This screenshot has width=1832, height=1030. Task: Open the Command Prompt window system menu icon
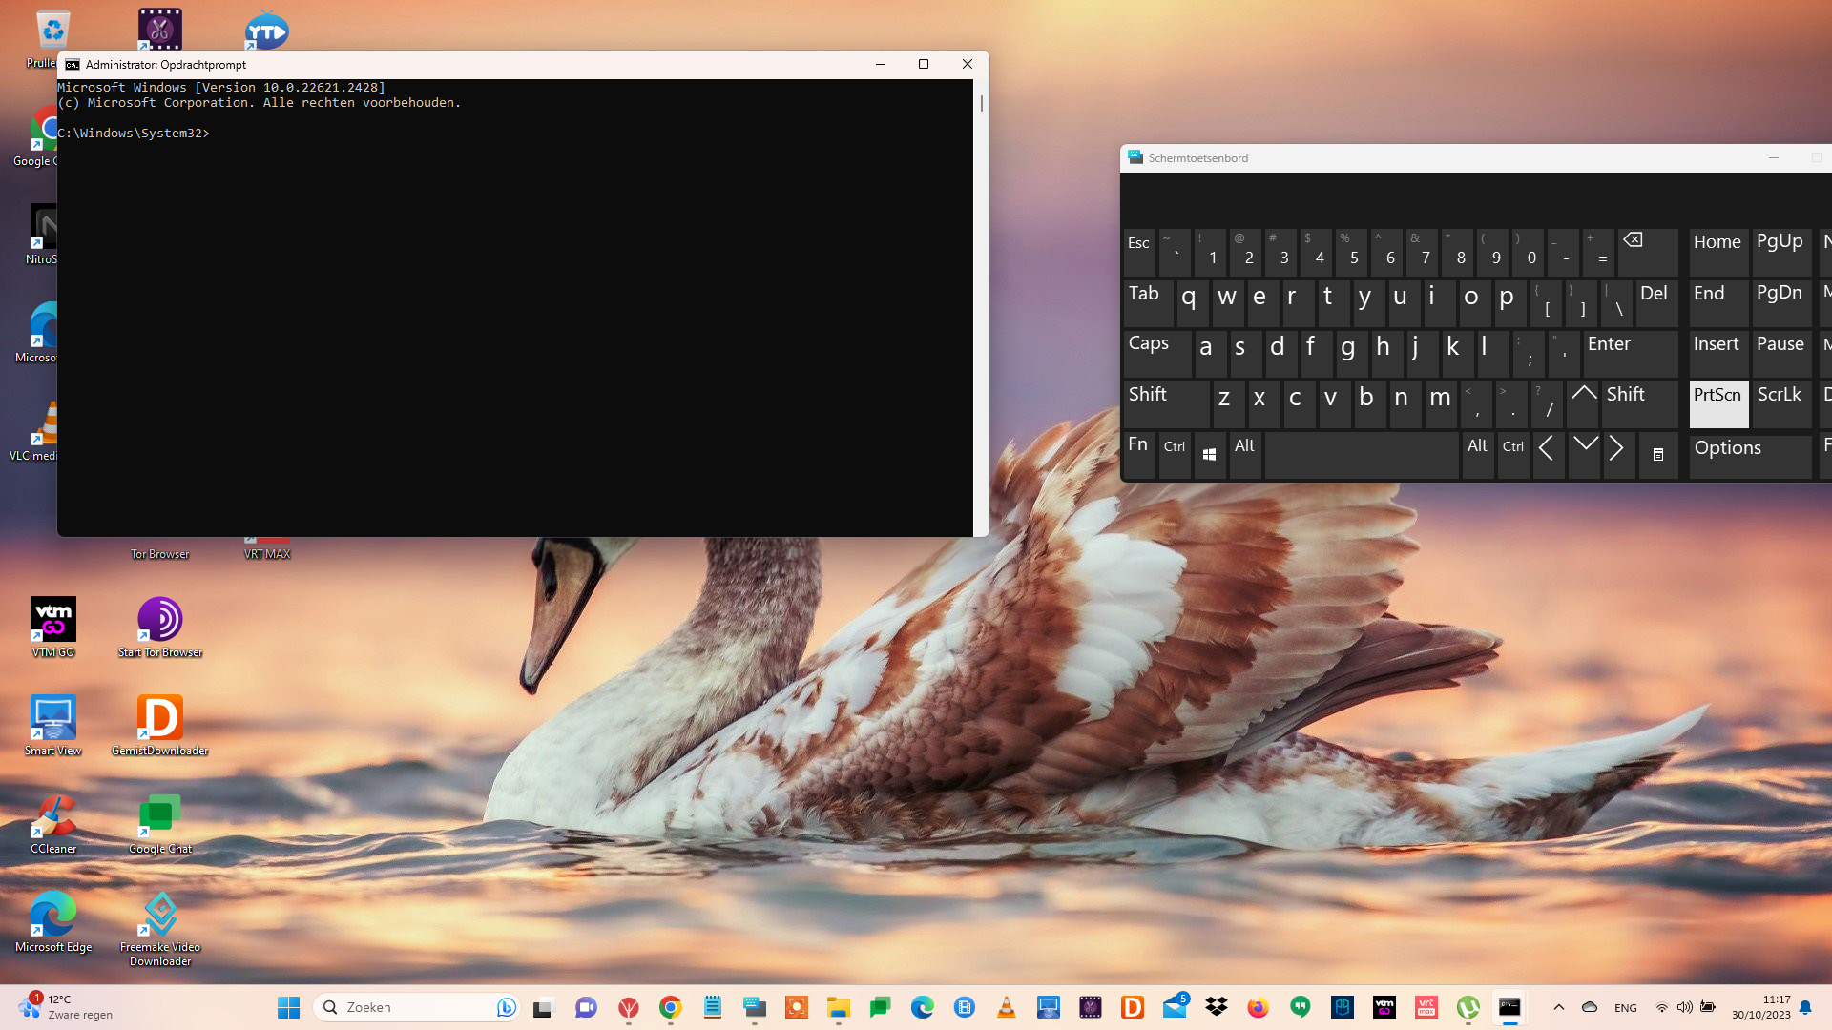(73, 65)
